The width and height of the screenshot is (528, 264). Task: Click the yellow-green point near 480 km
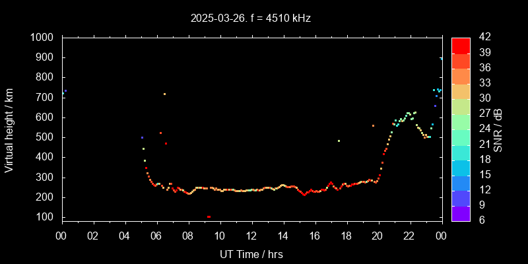339,141
